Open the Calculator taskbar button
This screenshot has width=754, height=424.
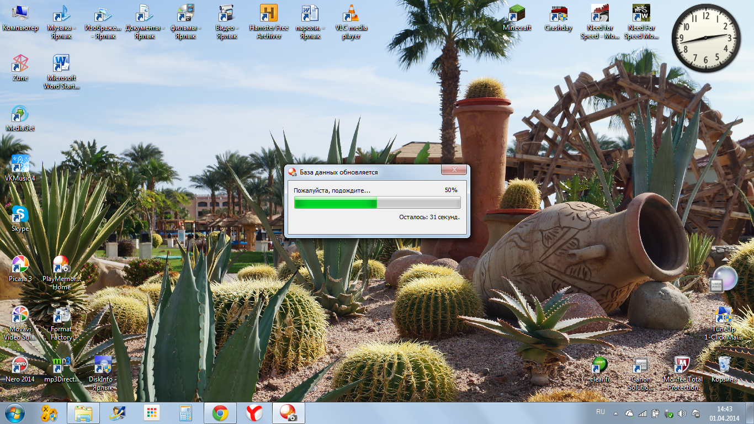[x=186, y=413]
